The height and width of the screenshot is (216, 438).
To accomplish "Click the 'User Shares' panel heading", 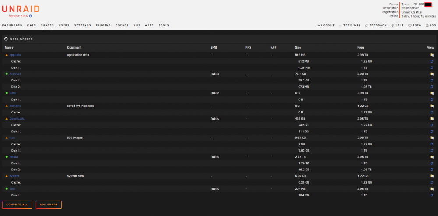I will [21, 39].
